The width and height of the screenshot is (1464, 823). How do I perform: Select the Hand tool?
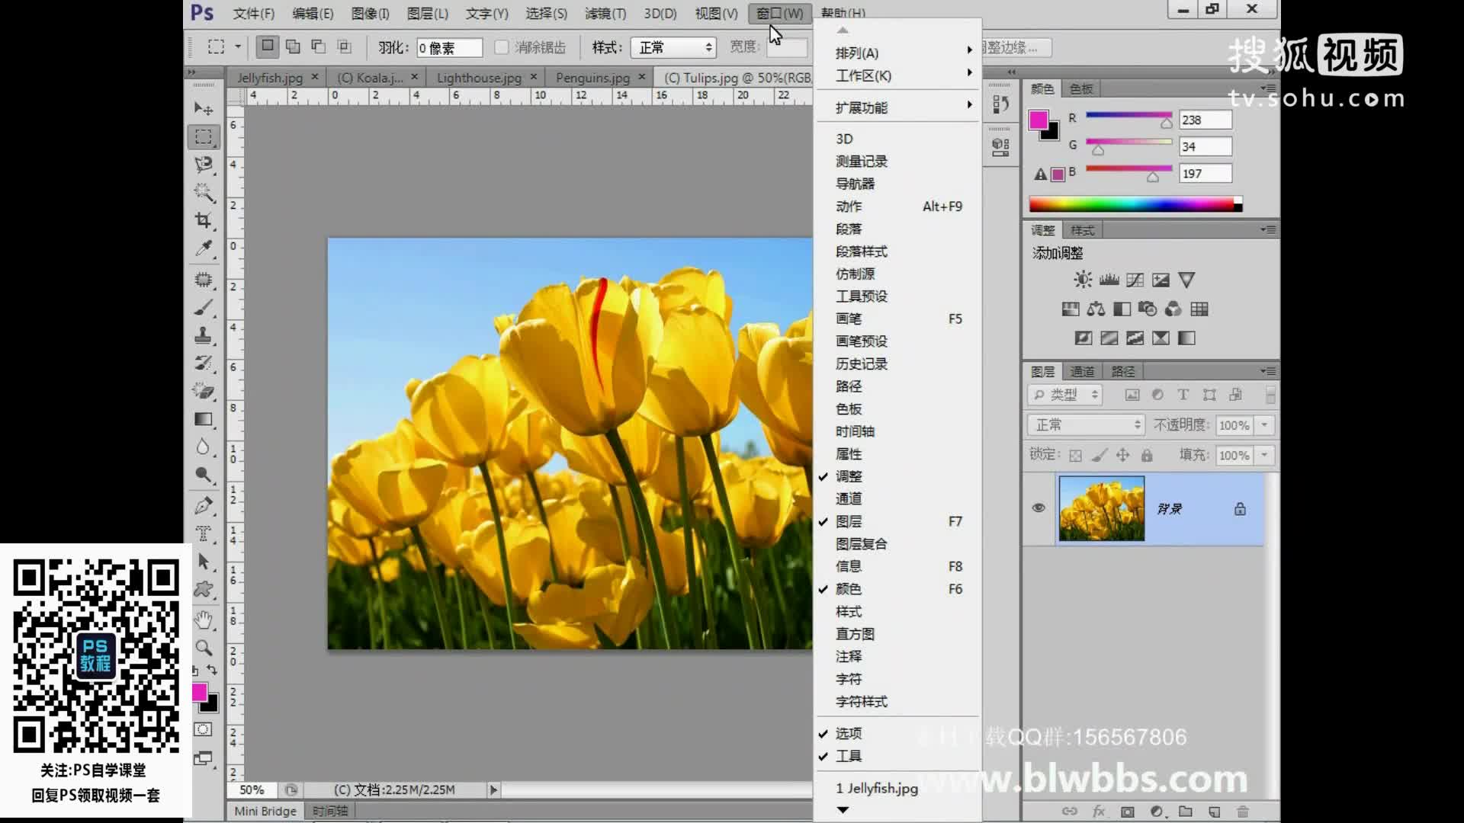[203, 620]
